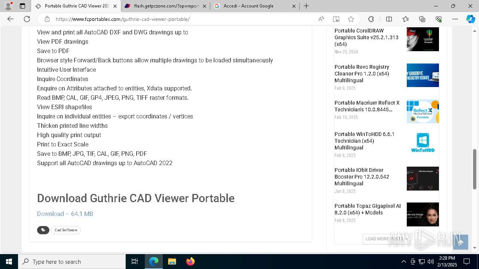
Task: Click the page vertical scrollbar thumb
Action: pos(475,169)
